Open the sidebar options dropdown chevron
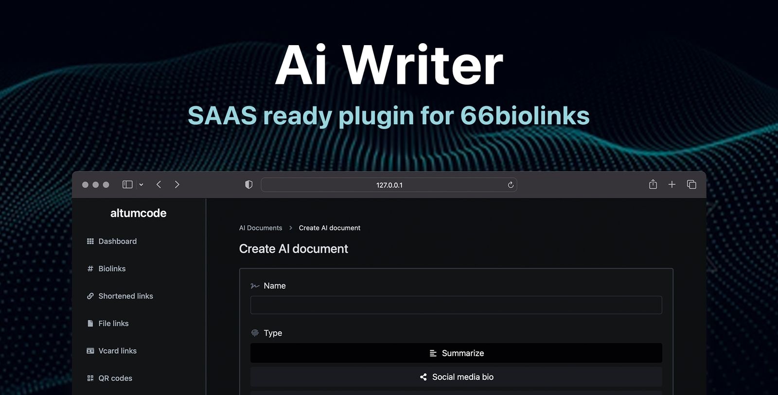Viewport: 778px width, 395px height. pos(141,185)
